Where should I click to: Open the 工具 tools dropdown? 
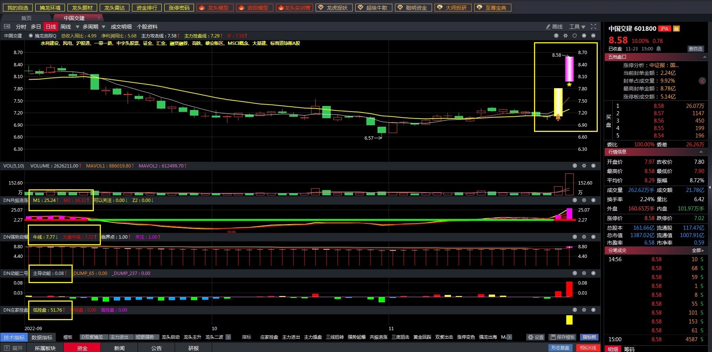tap(577, 27)
